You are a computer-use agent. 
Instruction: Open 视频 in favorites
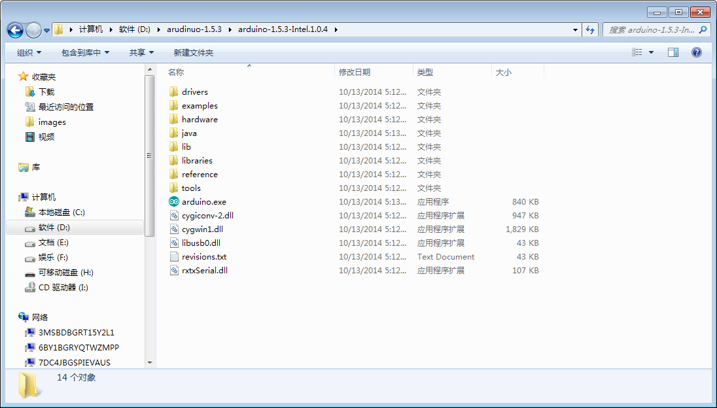[x=46, y=137]
